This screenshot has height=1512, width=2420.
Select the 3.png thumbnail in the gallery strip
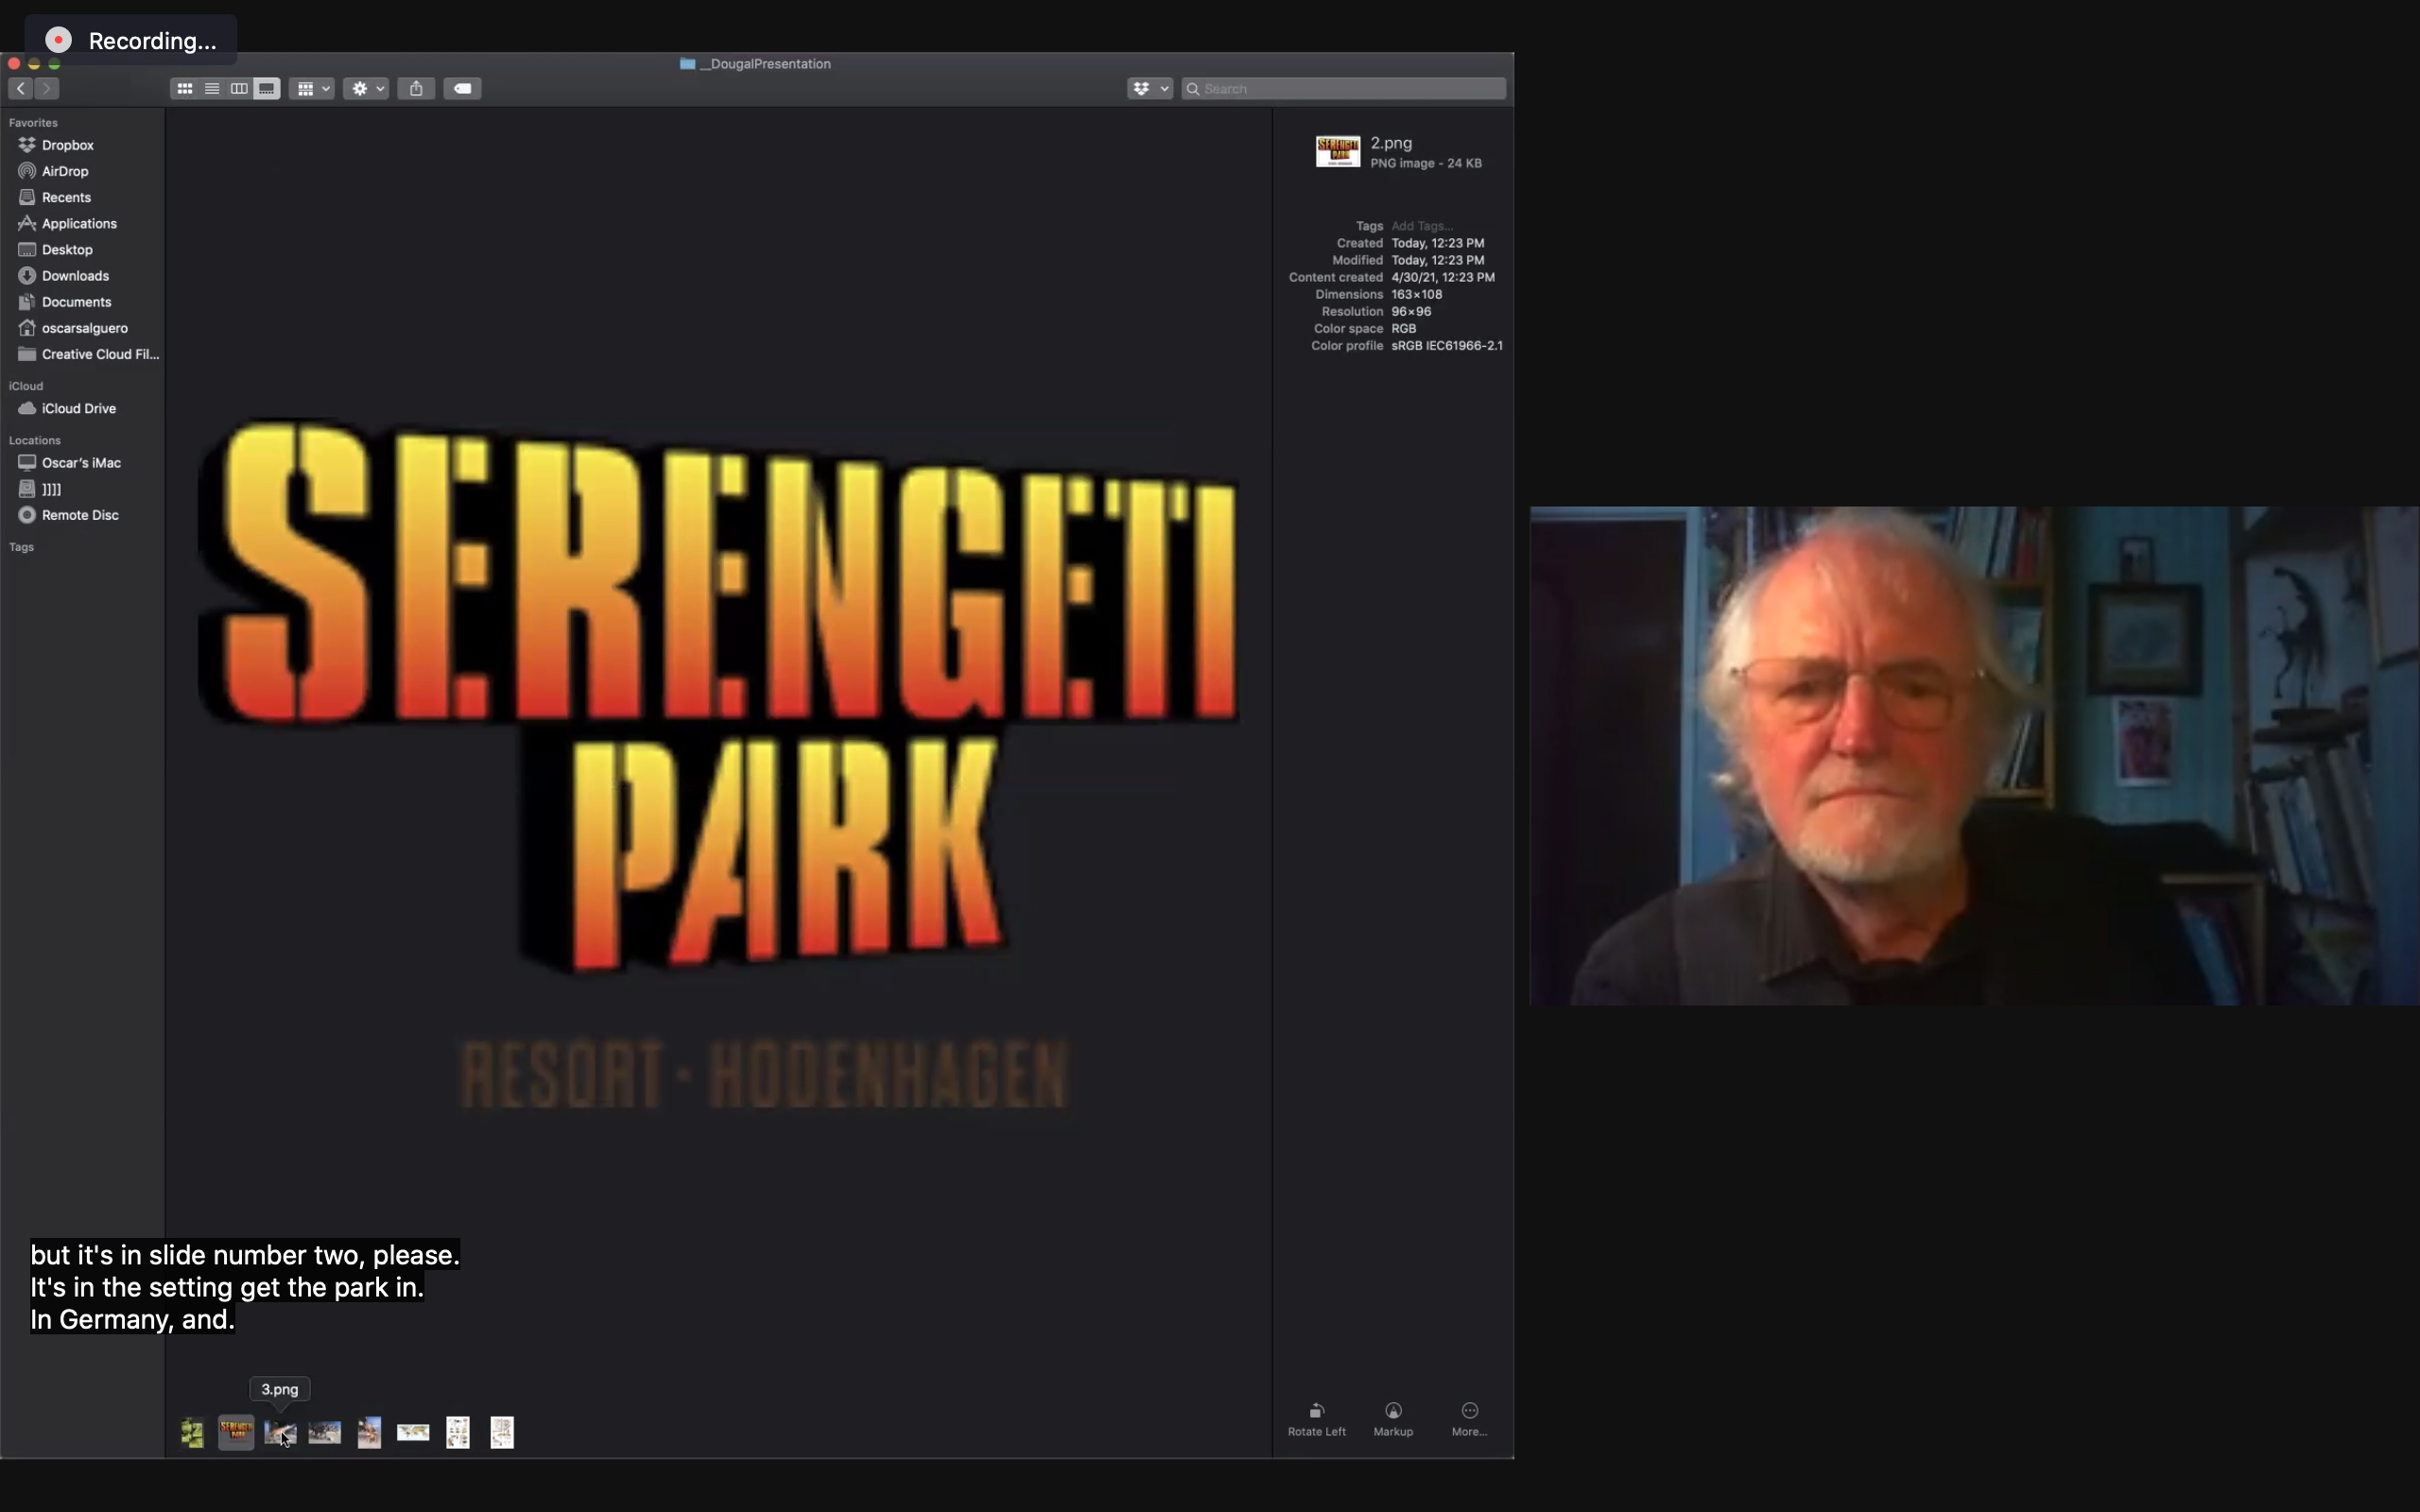[280, 1433]
